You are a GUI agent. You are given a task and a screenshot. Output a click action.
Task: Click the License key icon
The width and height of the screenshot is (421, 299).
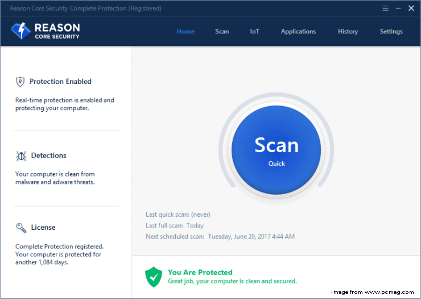(20, 228)
